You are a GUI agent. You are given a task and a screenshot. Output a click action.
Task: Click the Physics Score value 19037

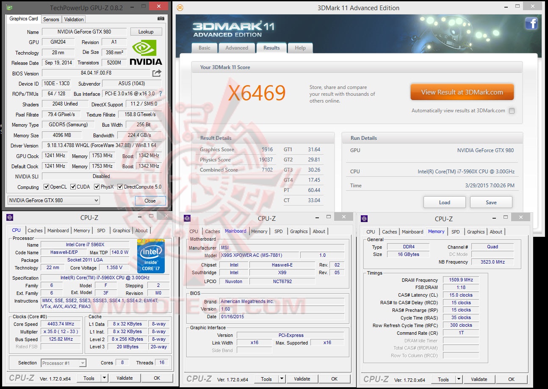tap(266, 159)
